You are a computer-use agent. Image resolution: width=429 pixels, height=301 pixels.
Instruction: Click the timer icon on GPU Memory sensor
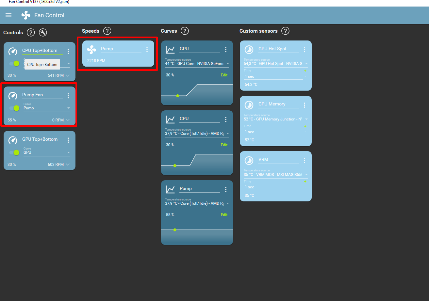249,105
